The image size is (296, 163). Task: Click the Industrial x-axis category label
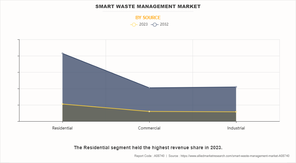236,128
